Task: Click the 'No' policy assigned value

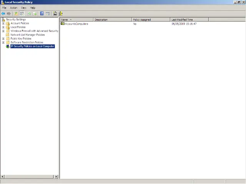Action: (135, 24)
